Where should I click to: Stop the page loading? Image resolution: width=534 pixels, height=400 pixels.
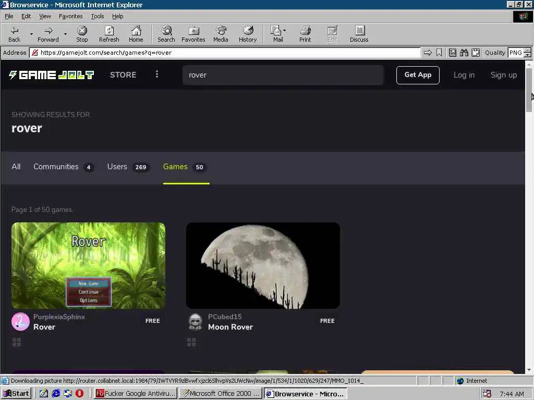point(82,34)
